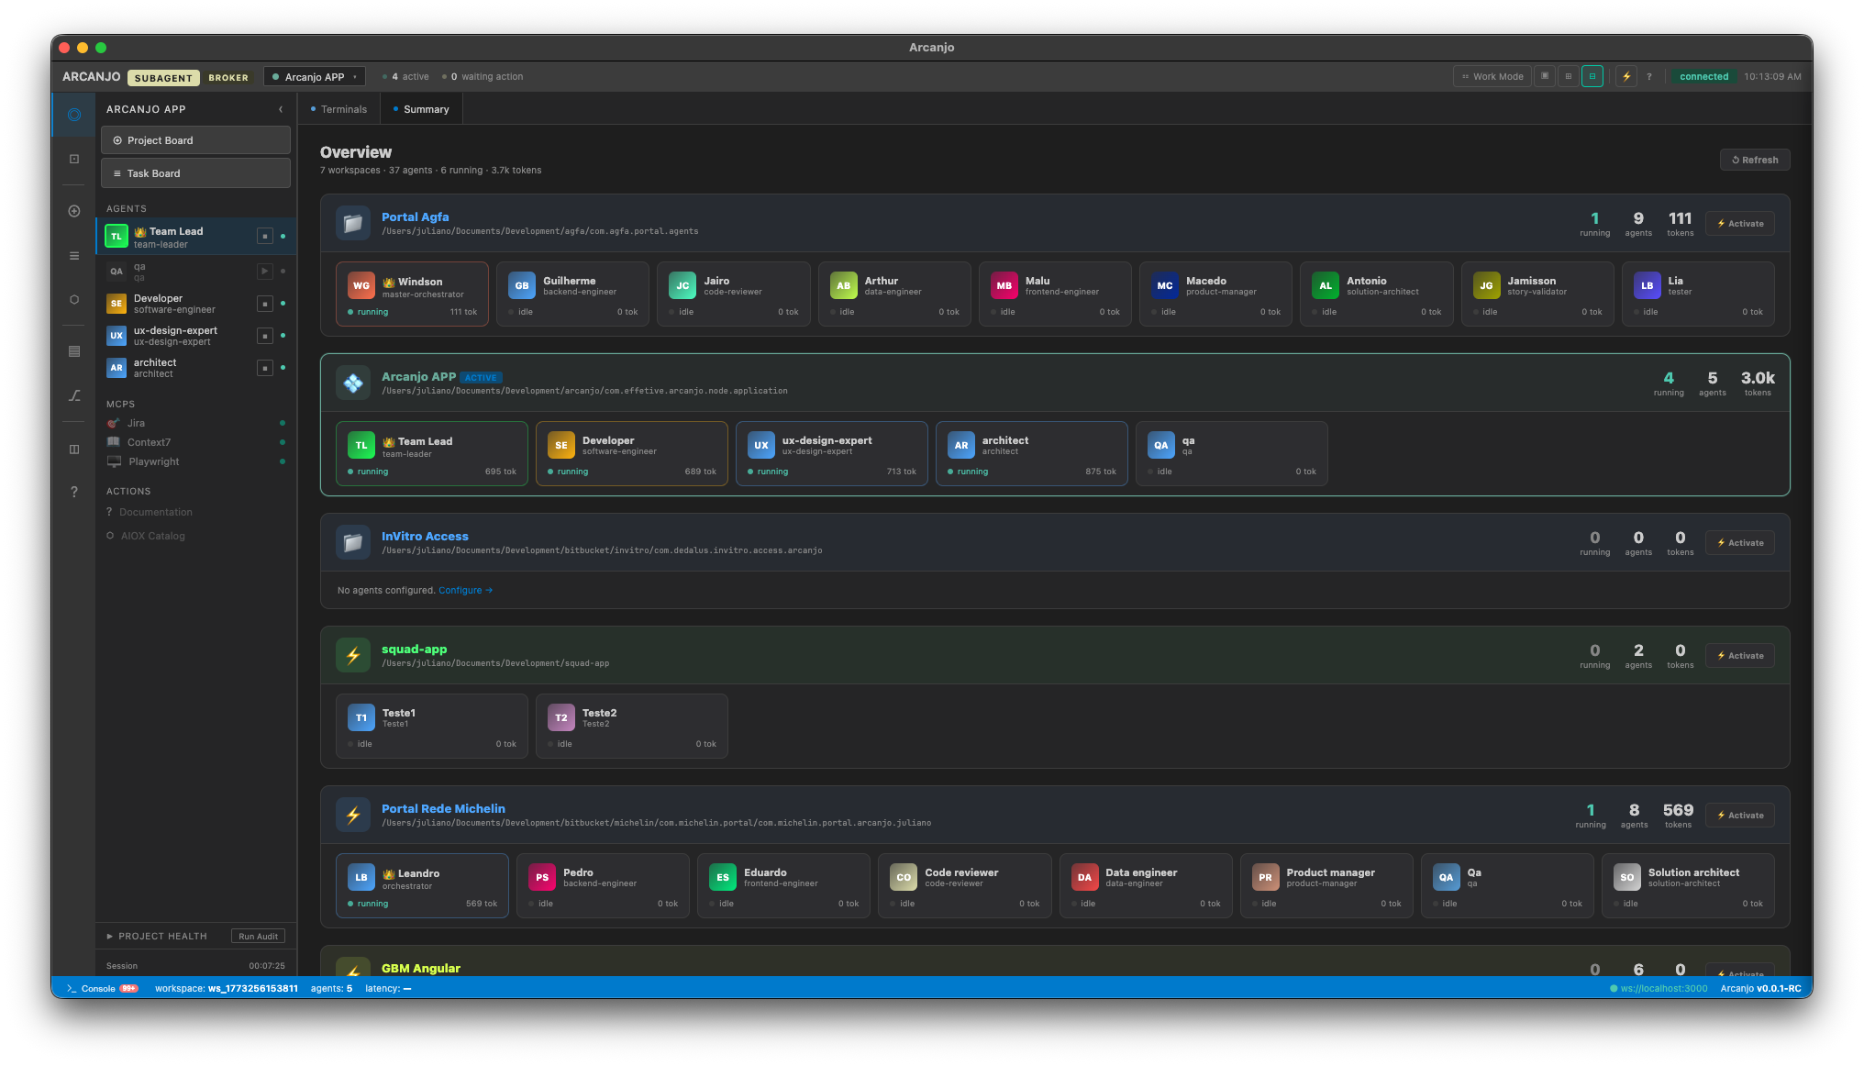Switch to the Terminals tab
Screen dimensions: 1864x1066
click(x=344, y=108)
